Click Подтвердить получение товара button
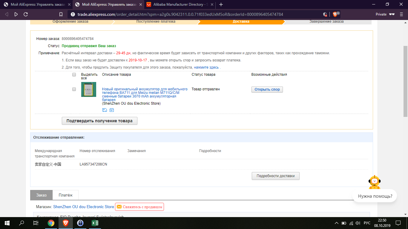The height and width of the screenshot is (229, 408). tap(99, 121)
